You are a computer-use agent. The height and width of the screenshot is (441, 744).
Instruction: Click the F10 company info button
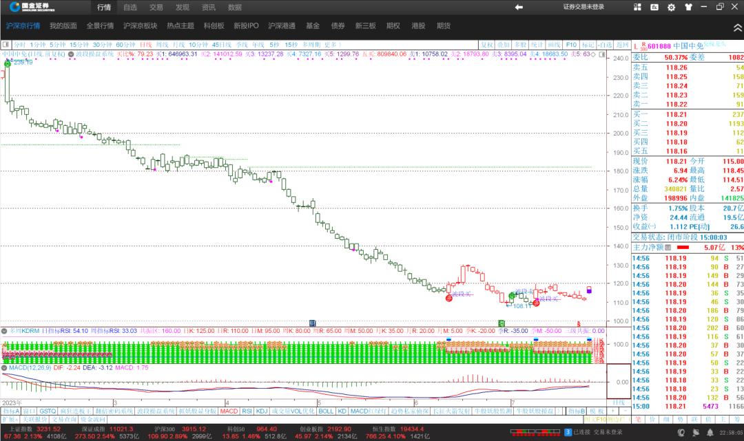click(571, 44)
